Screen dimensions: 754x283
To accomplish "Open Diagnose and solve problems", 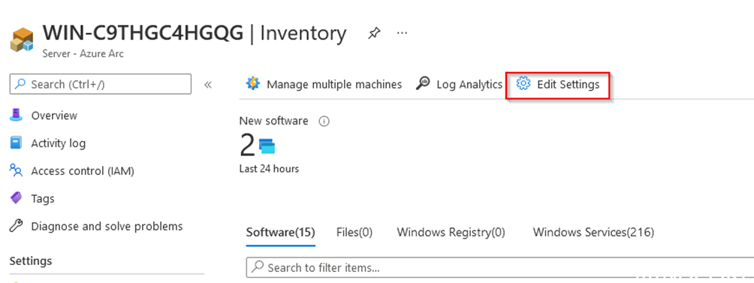I will click(107, 226).
